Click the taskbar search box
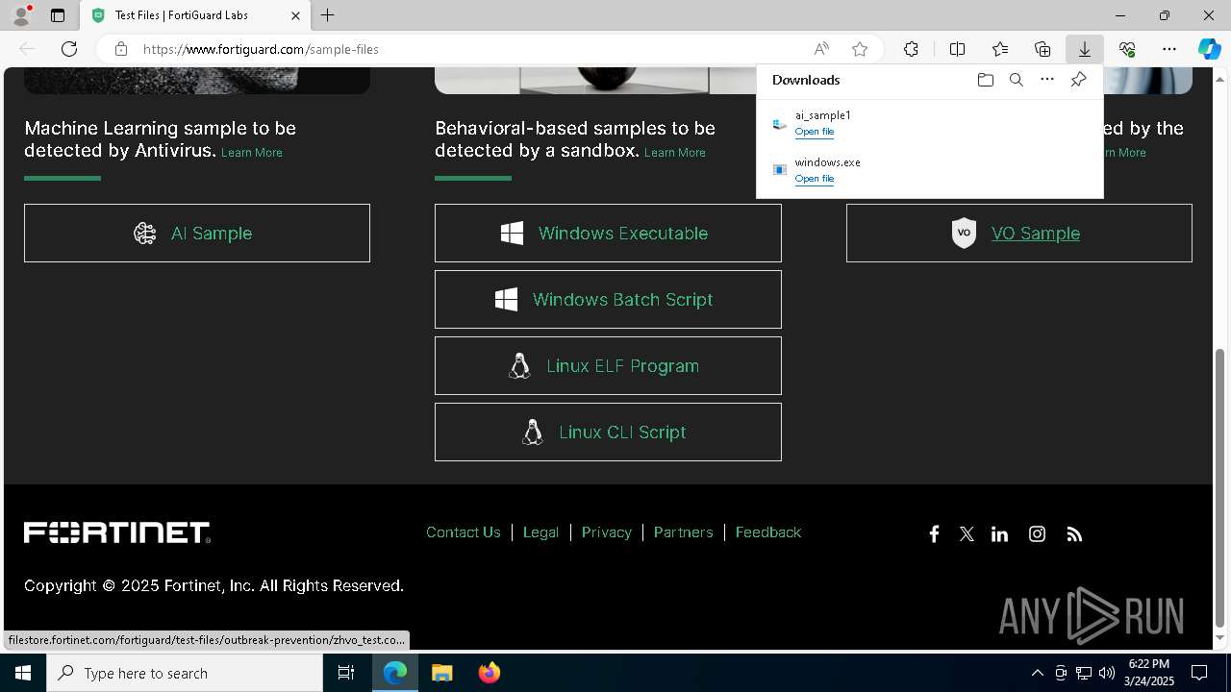Viewport: 1231px width, 692px height. pos(185,673)
